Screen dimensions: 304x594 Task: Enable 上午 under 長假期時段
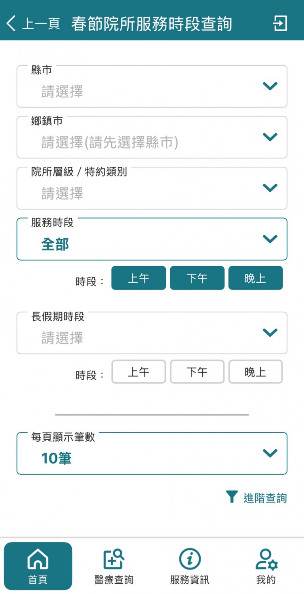coord(139,372)
